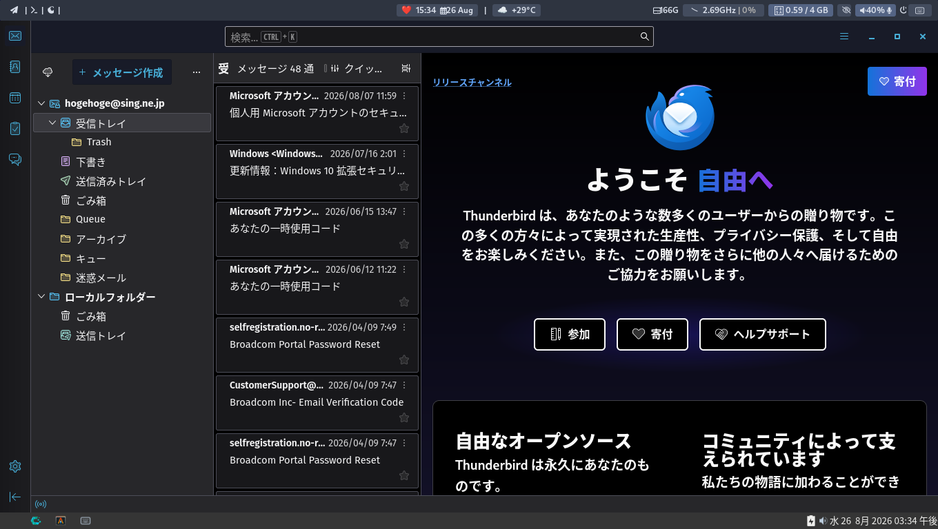Get new messages with the cloud icon

point(48,72)
